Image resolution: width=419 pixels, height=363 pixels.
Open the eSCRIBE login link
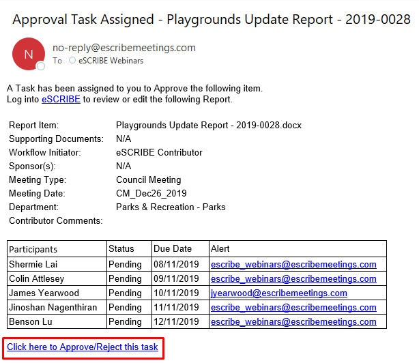61,100
